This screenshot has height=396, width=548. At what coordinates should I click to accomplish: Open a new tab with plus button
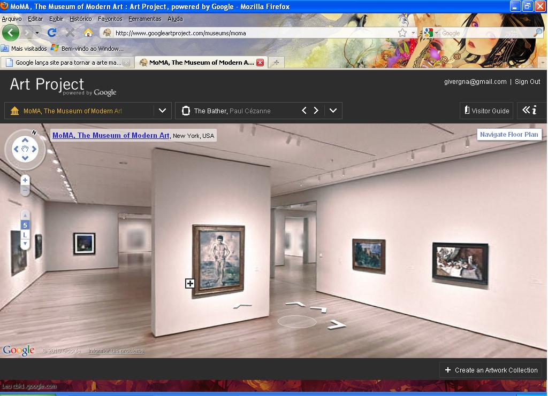(276, 63)
